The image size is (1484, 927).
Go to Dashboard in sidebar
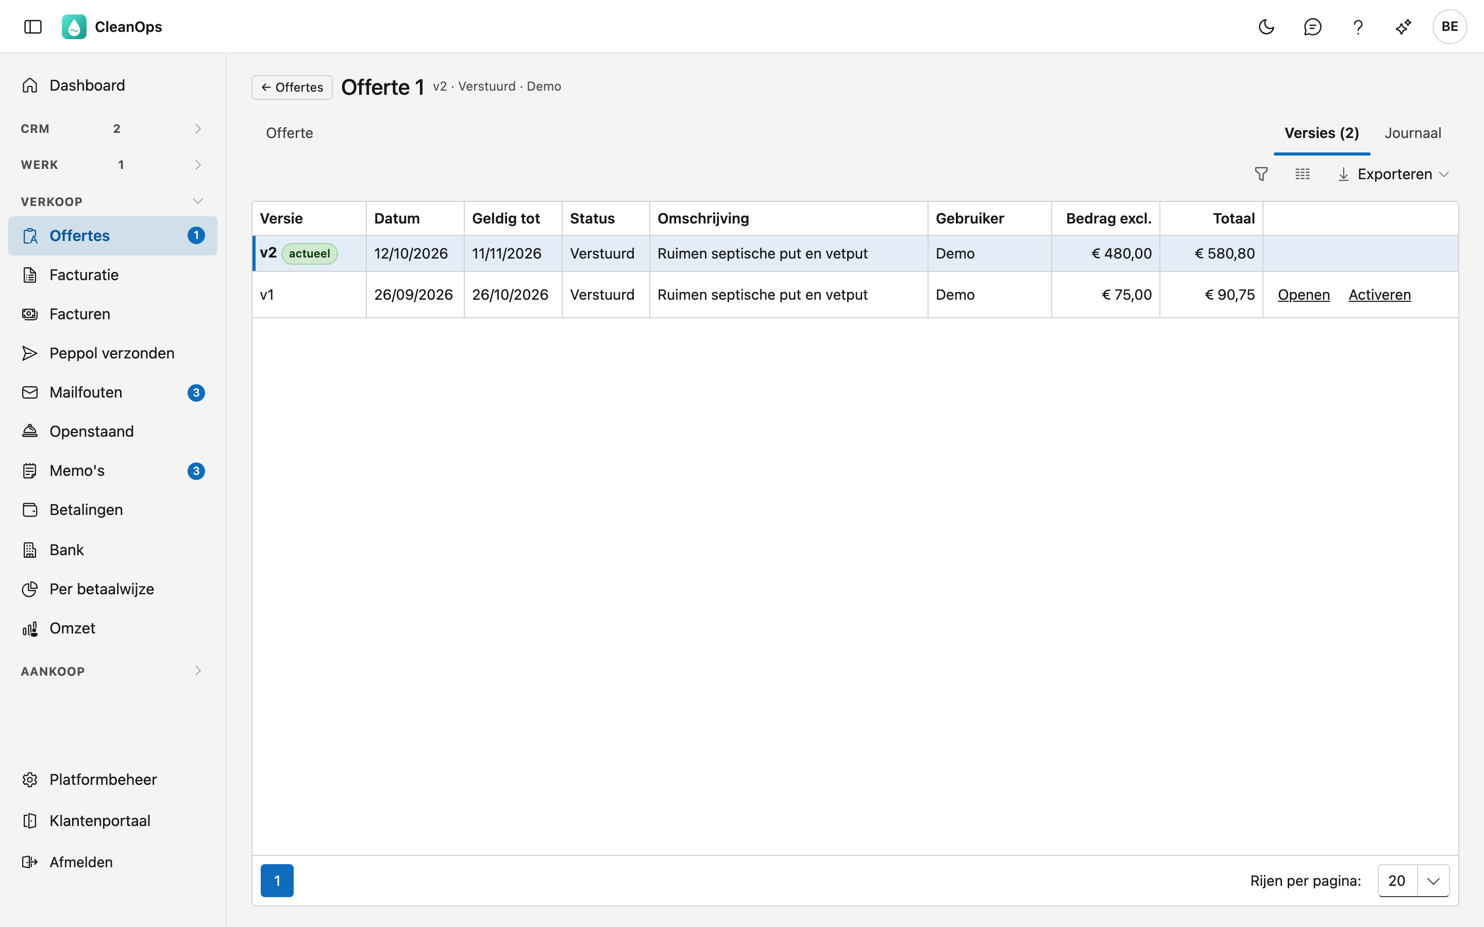click(x=113, y=85)
